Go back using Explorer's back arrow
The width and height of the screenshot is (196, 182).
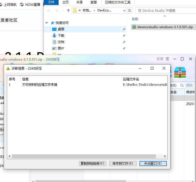49,11
